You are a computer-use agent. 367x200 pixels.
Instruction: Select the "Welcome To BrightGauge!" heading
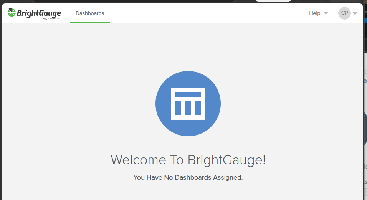[188, 160]
